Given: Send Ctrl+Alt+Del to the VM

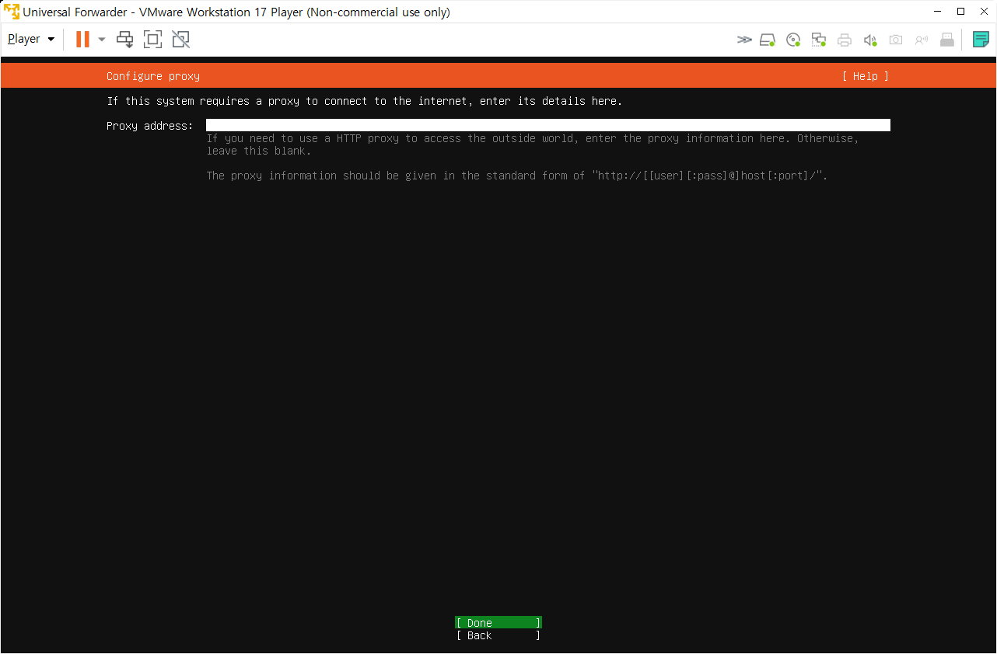Looking at the screenshot, I should pos(124,39).
